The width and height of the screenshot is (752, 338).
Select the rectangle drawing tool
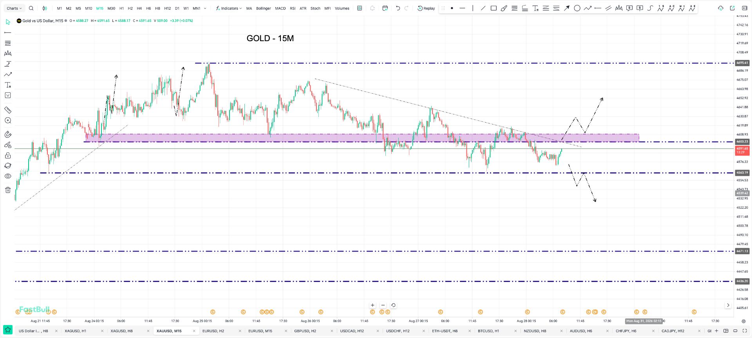pyautogui.click(x=493, y=8)
